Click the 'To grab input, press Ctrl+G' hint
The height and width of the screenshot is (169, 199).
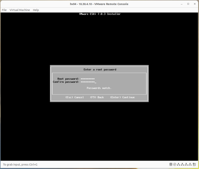pos(20,164)
